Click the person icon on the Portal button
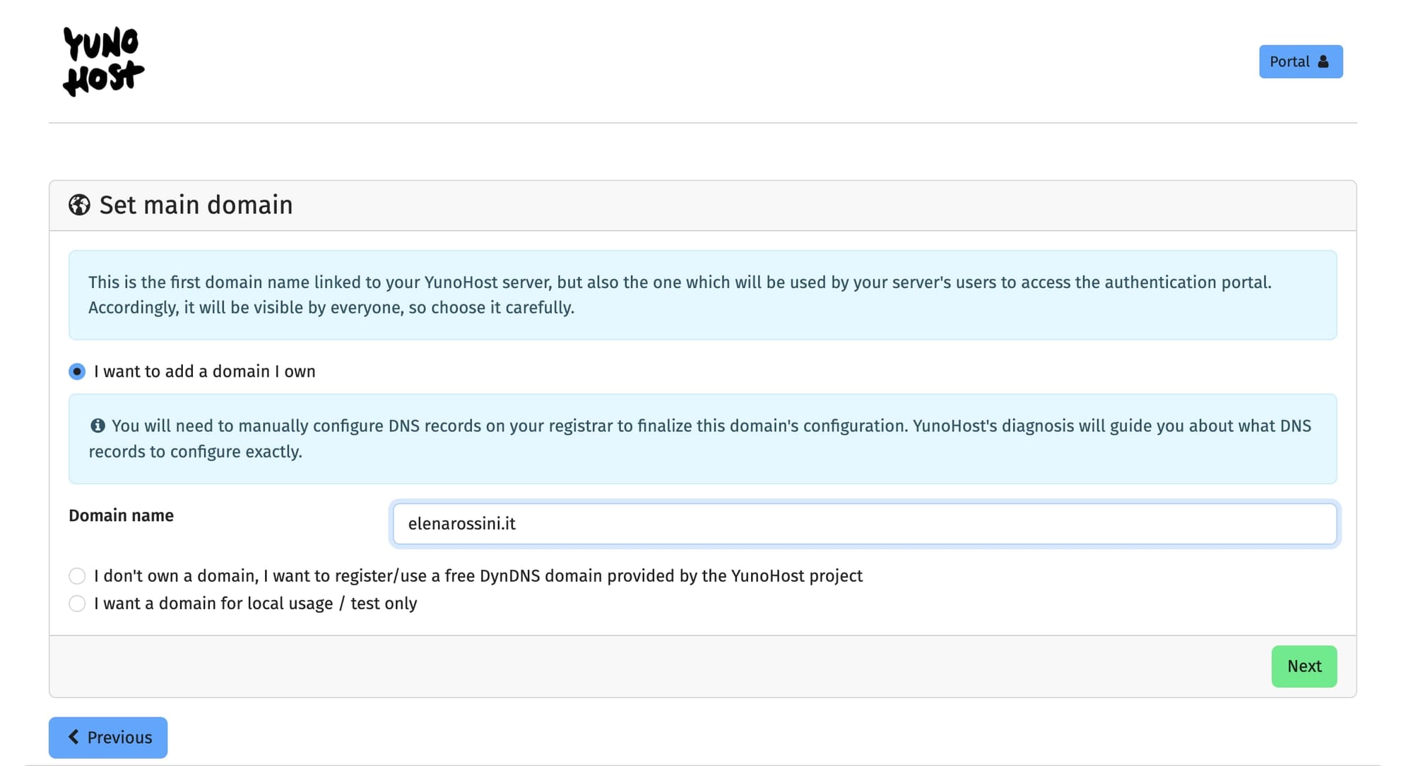 point(1323,61)
